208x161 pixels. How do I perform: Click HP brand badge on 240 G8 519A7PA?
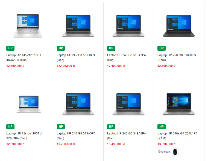click(111, 48)
